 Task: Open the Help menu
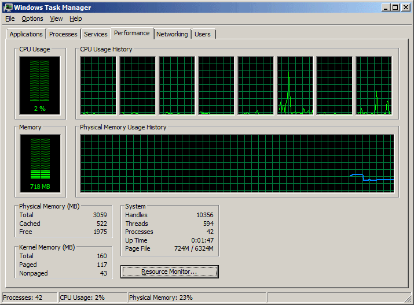coord(76,18)
